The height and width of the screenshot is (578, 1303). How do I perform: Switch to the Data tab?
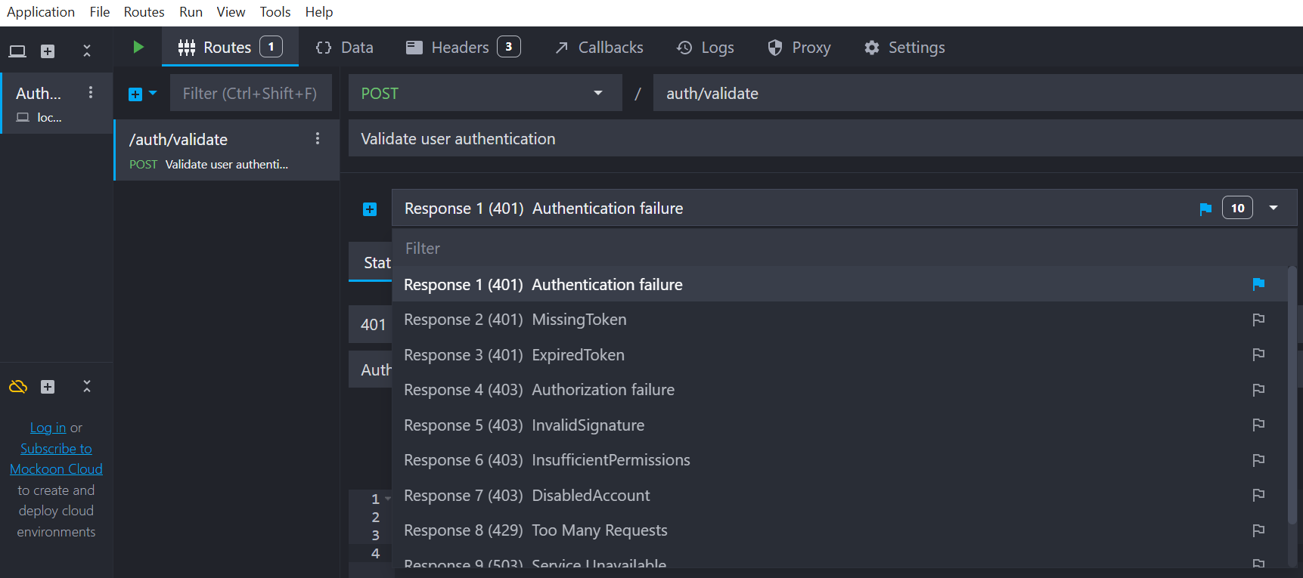344,47
